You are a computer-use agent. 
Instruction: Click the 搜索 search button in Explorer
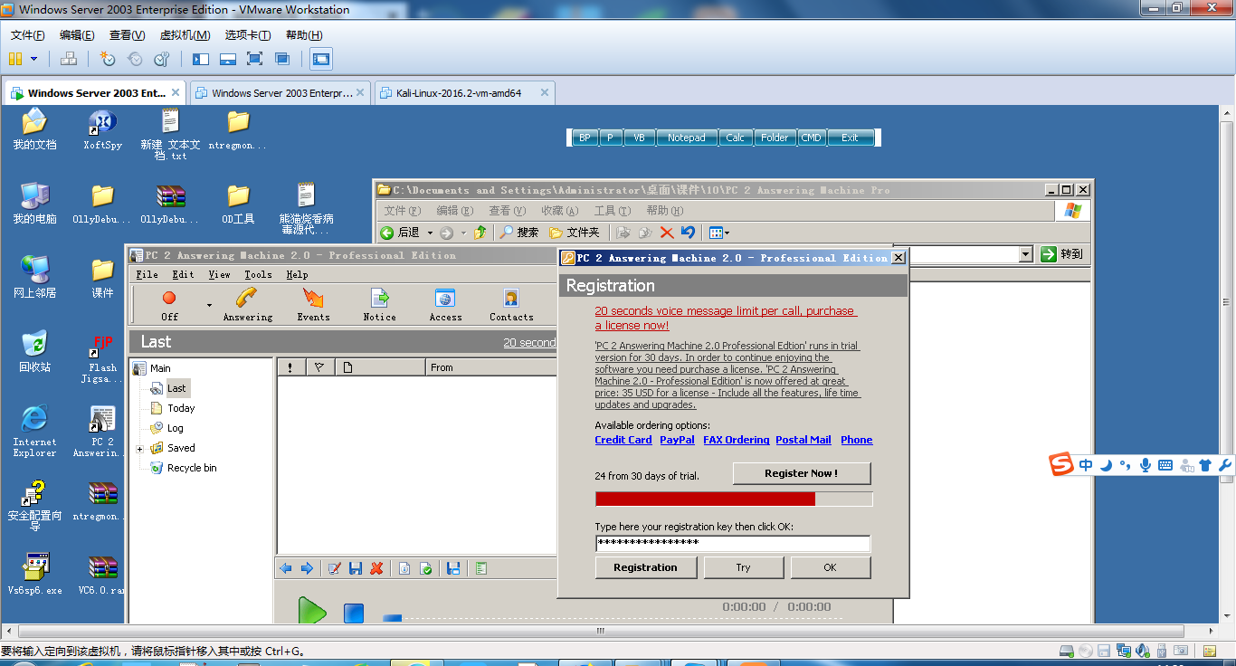tap(519, 233)
